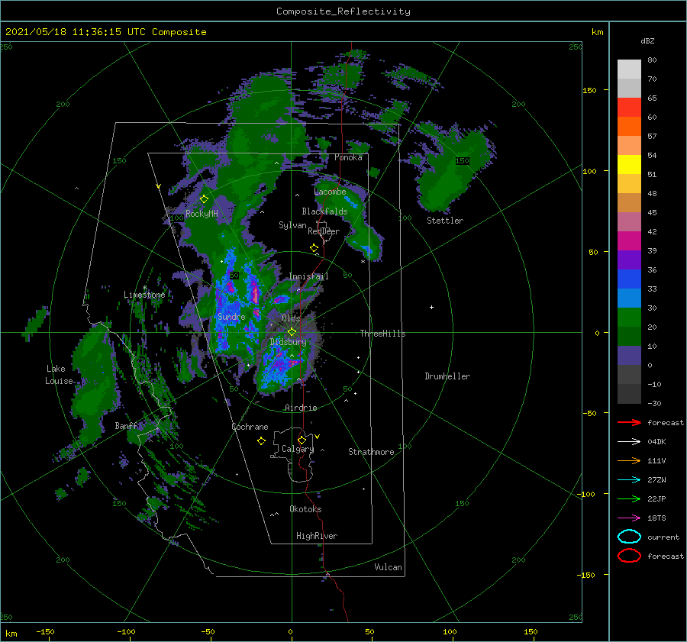Select the bright green 30 dBZ swatch
Viewport: 687px width, 642px height.
point(629,317)
